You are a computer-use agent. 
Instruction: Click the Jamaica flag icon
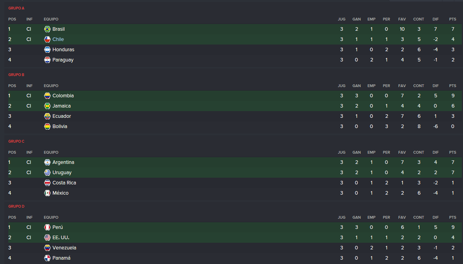[47, 106]
